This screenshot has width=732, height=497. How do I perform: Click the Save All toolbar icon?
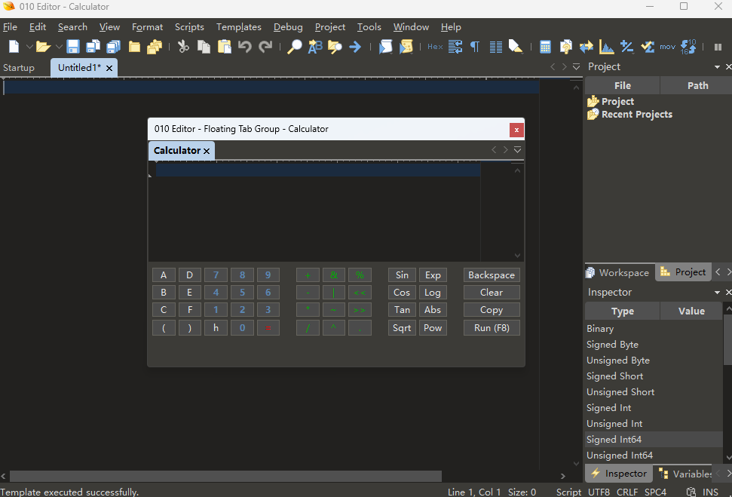click(x=113, y=46)
